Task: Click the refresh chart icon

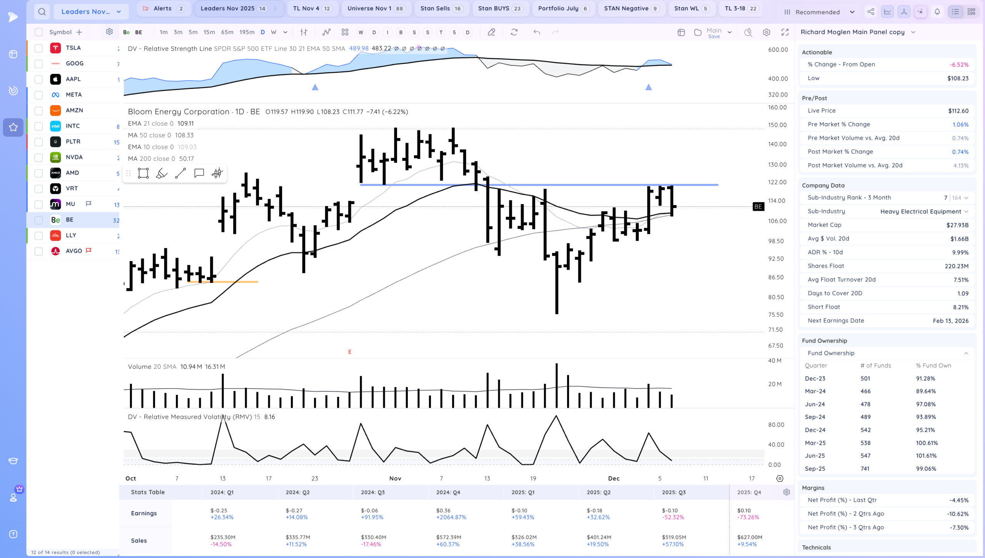Action: click(x=514, y=32)
